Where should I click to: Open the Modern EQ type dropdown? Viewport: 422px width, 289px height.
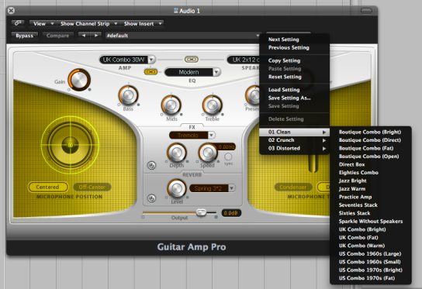[x=192, y=72]
